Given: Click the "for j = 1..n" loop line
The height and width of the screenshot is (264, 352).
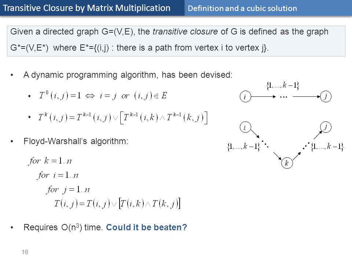Looking at the screenshot, I should 68,190.
